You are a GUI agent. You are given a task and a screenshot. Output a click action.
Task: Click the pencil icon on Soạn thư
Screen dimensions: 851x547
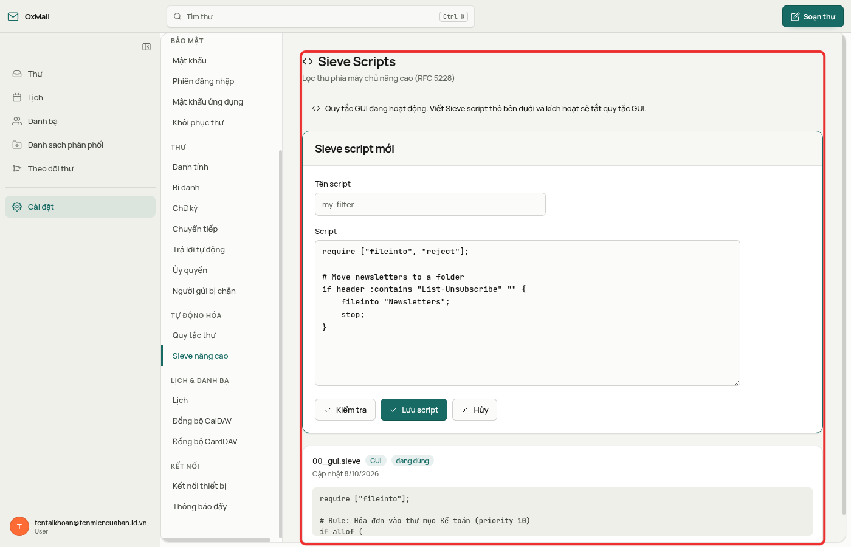pos(795,16)
